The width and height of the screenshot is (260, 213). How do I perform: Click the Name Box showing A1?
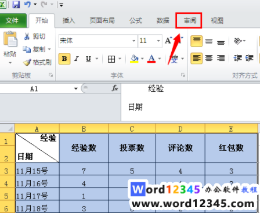[x=37, y=89]
